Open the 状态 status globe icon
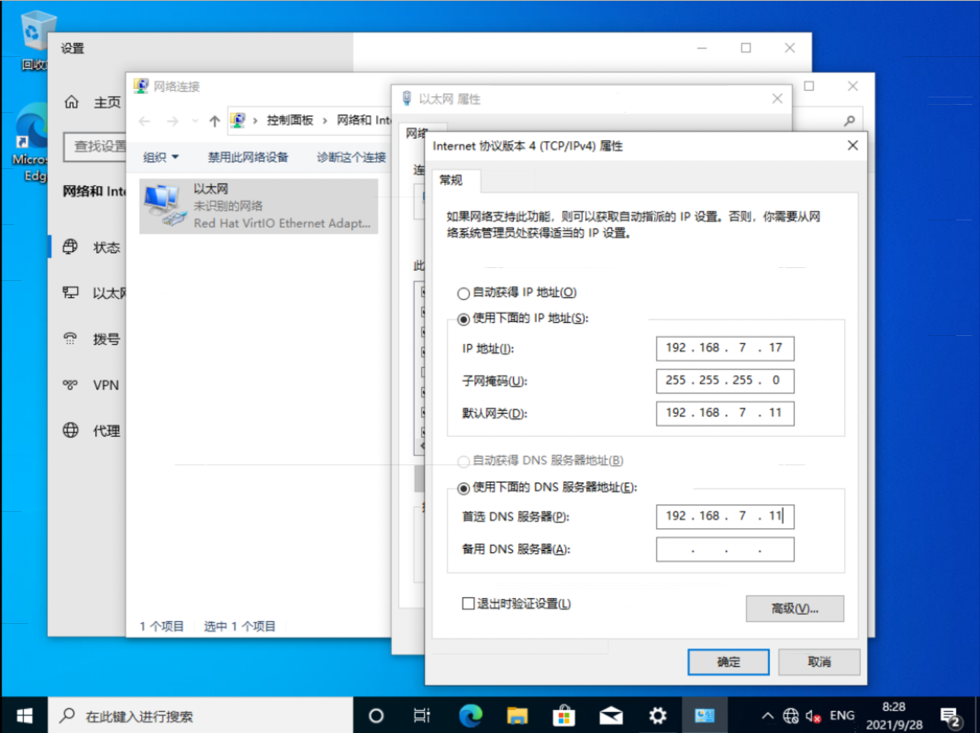The height and width of the screenshot is (733, 980). coord(70,247)
